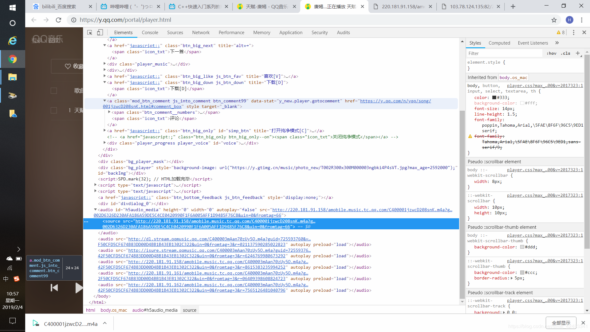Show more Styles pane tabs chevron

pyautogui.click(x=557, y=43)
